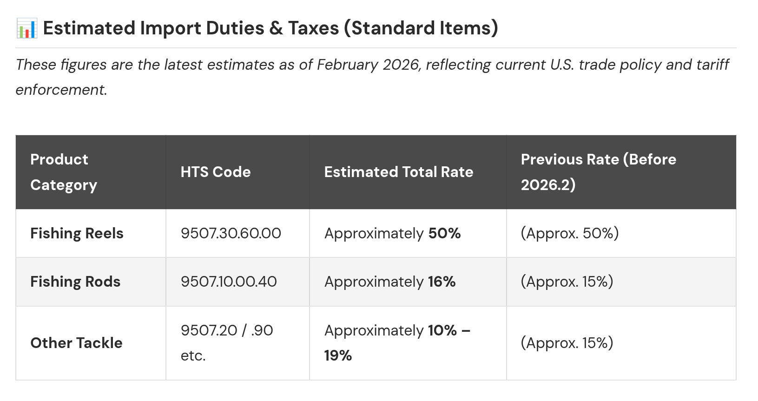Click the word "enforcement." in the note
The width and height of the screenshot is (758, 401).
click(x=61, y=90)
